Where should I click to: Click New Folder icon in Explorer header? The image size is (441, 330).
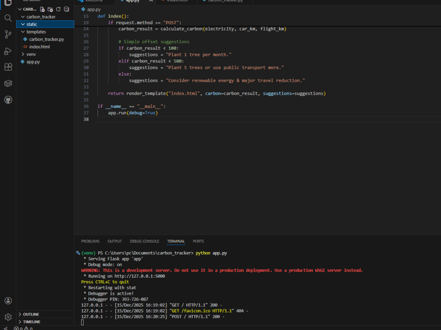tap(50, 9)
